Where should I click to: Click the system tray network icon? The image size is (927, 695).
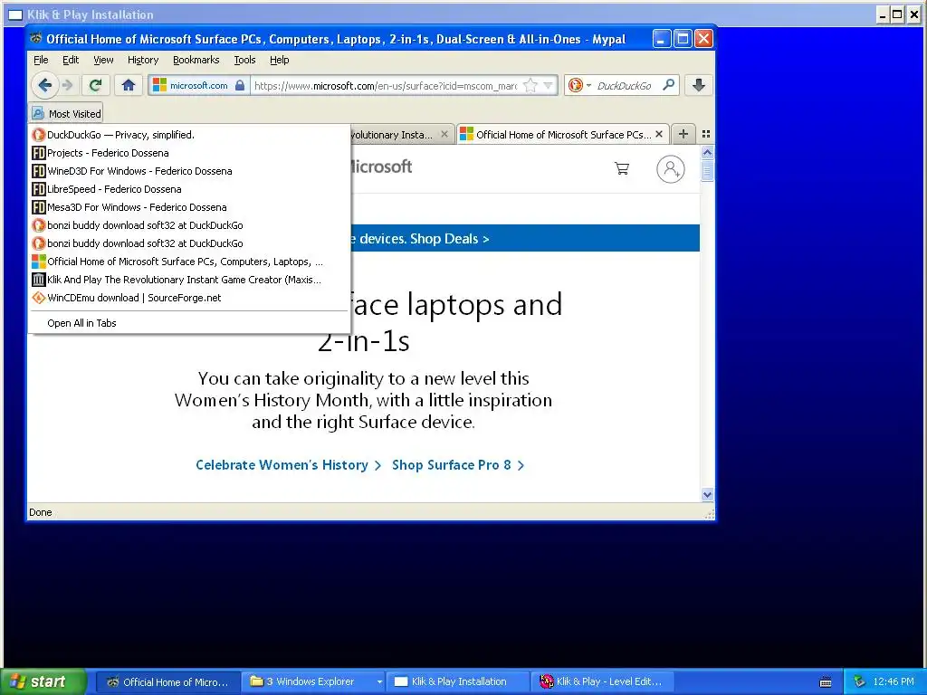click(x=859, y=682)
